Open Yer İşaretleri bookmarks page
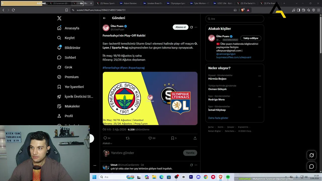This screenshot has height=181, width=322. 70,87
